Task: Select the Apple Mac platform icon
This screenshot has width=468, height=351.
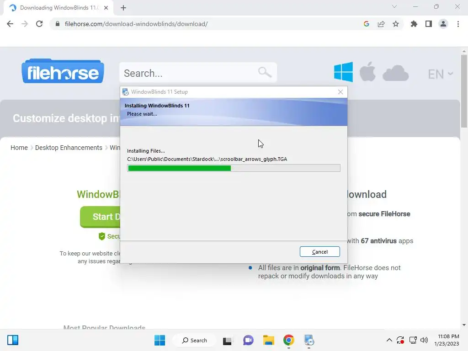Action: [x=367, y=72]
